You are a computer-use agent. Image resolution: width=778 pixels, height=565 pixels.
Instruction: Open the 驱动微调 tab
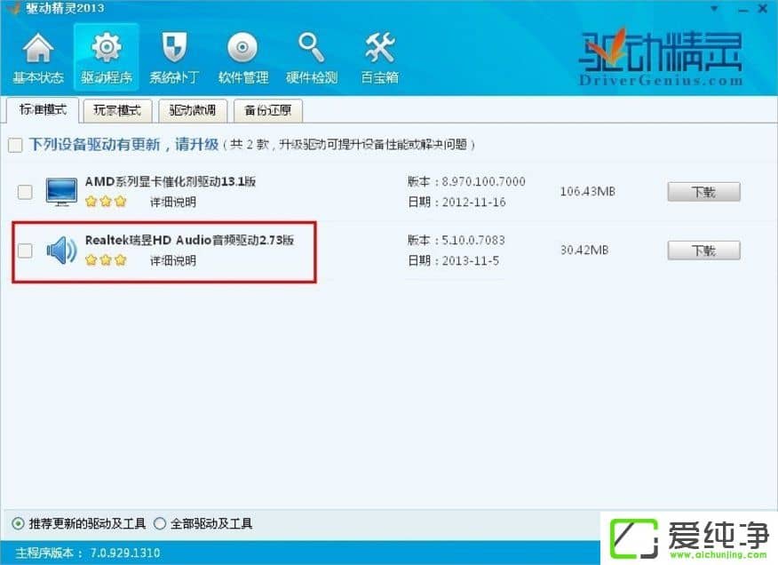[193, 110]
